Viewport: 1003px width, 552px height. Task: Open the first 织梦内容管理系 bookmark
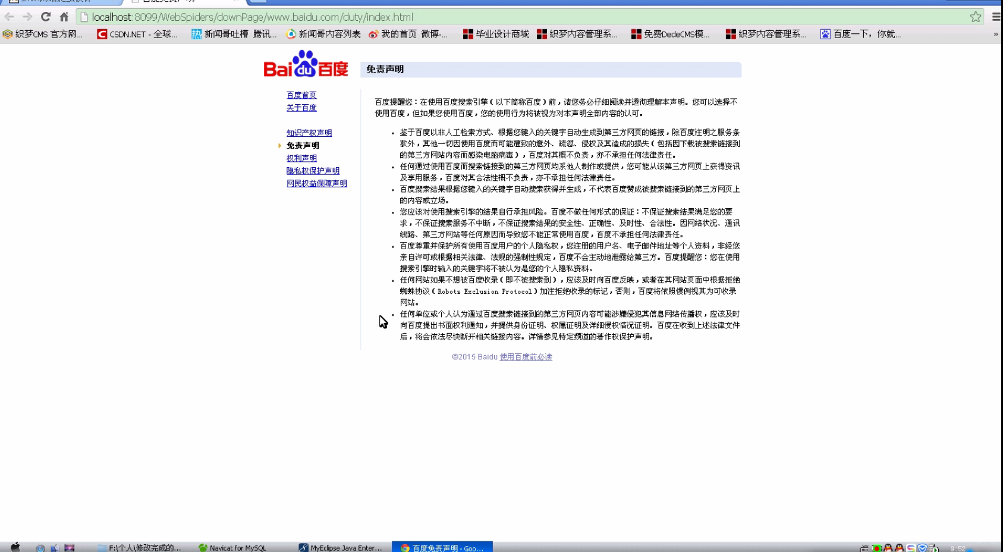577,34
